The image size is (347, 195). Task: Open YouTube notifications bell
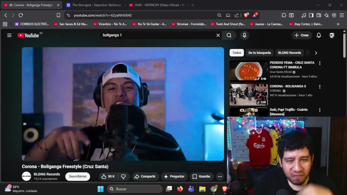pos(319,35)
